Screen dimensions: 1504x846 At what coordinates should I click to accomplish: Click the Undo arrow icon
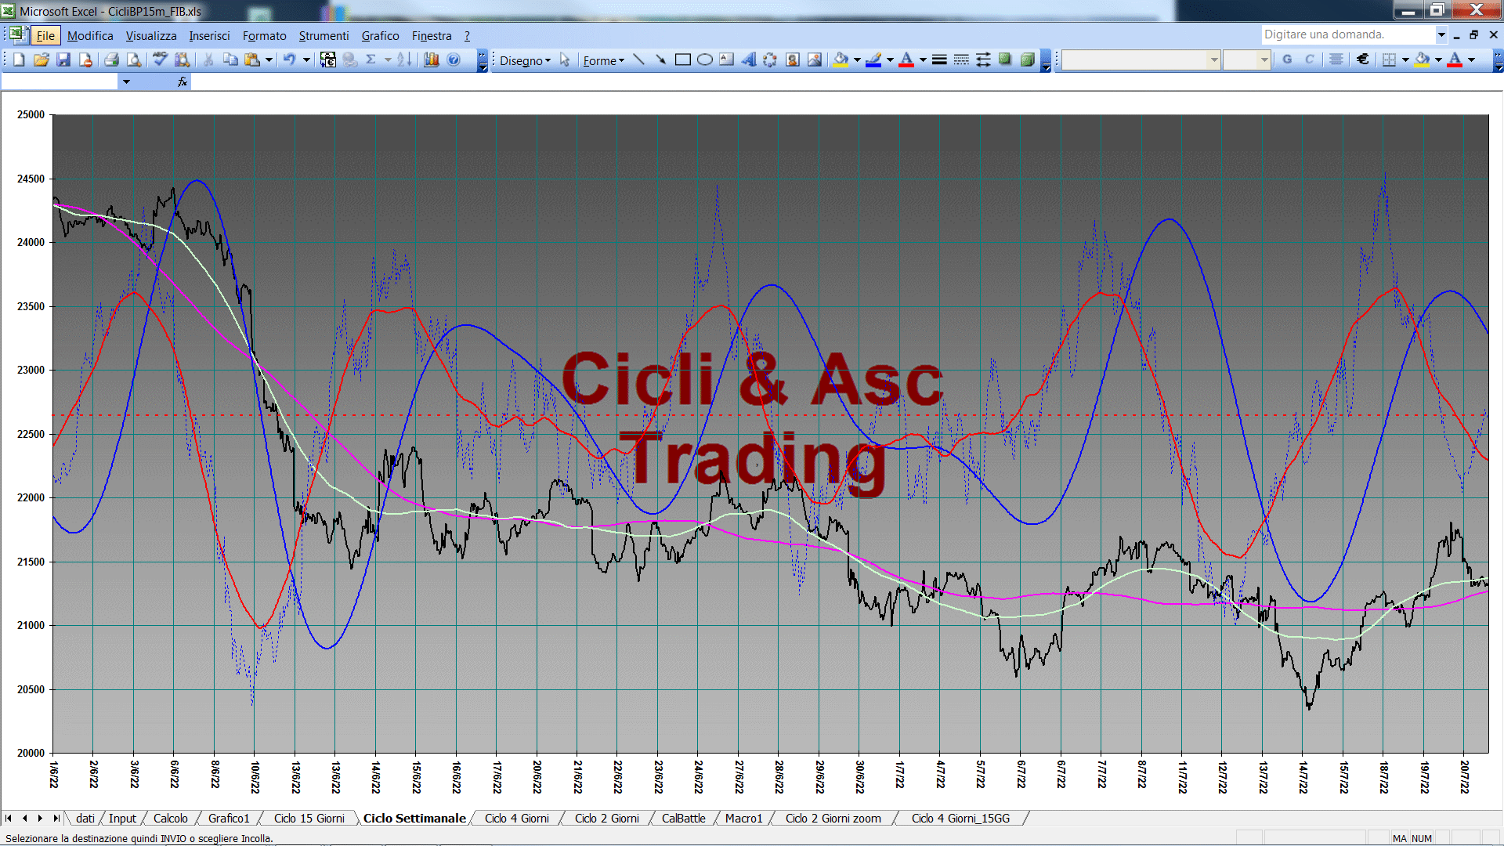point(289,60)
